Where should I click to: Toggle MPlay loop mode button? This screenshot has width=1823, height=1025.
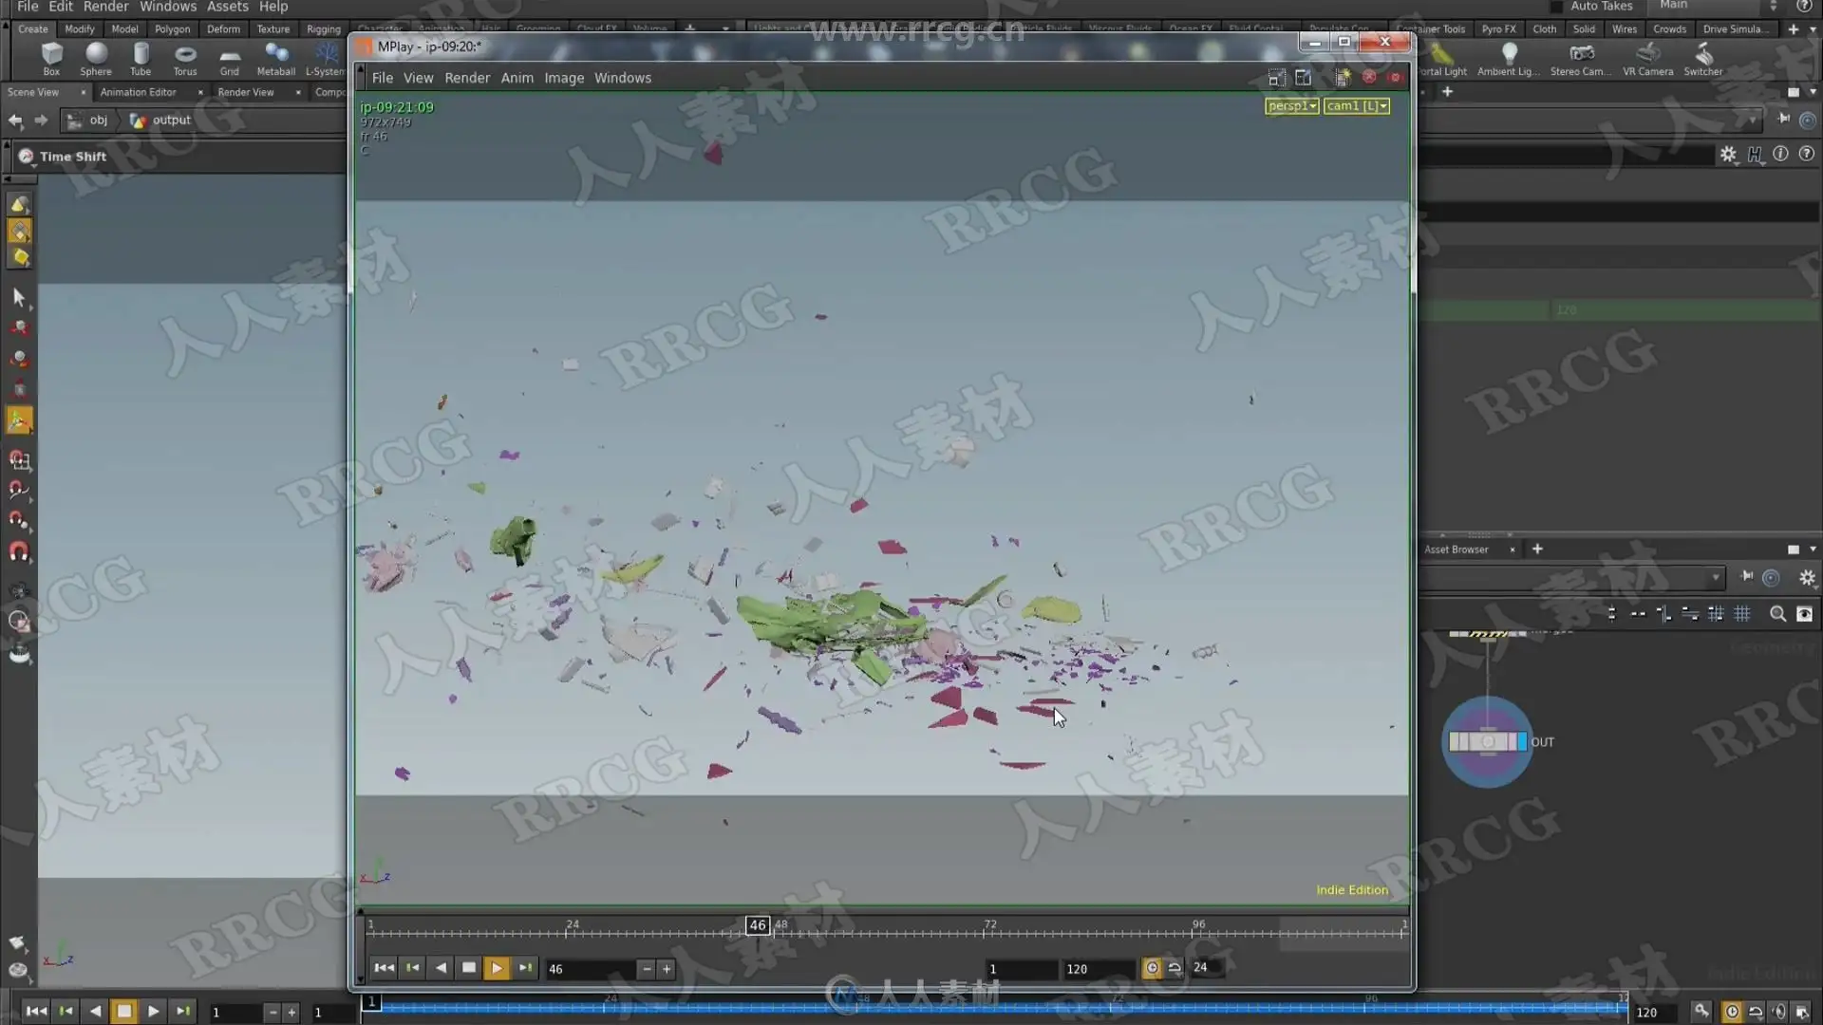click(1175, 968)
